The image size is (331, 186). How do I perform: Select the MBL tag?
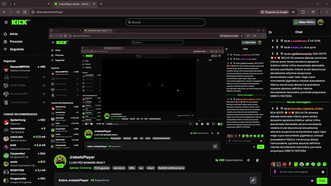click(x=132, y=168)
